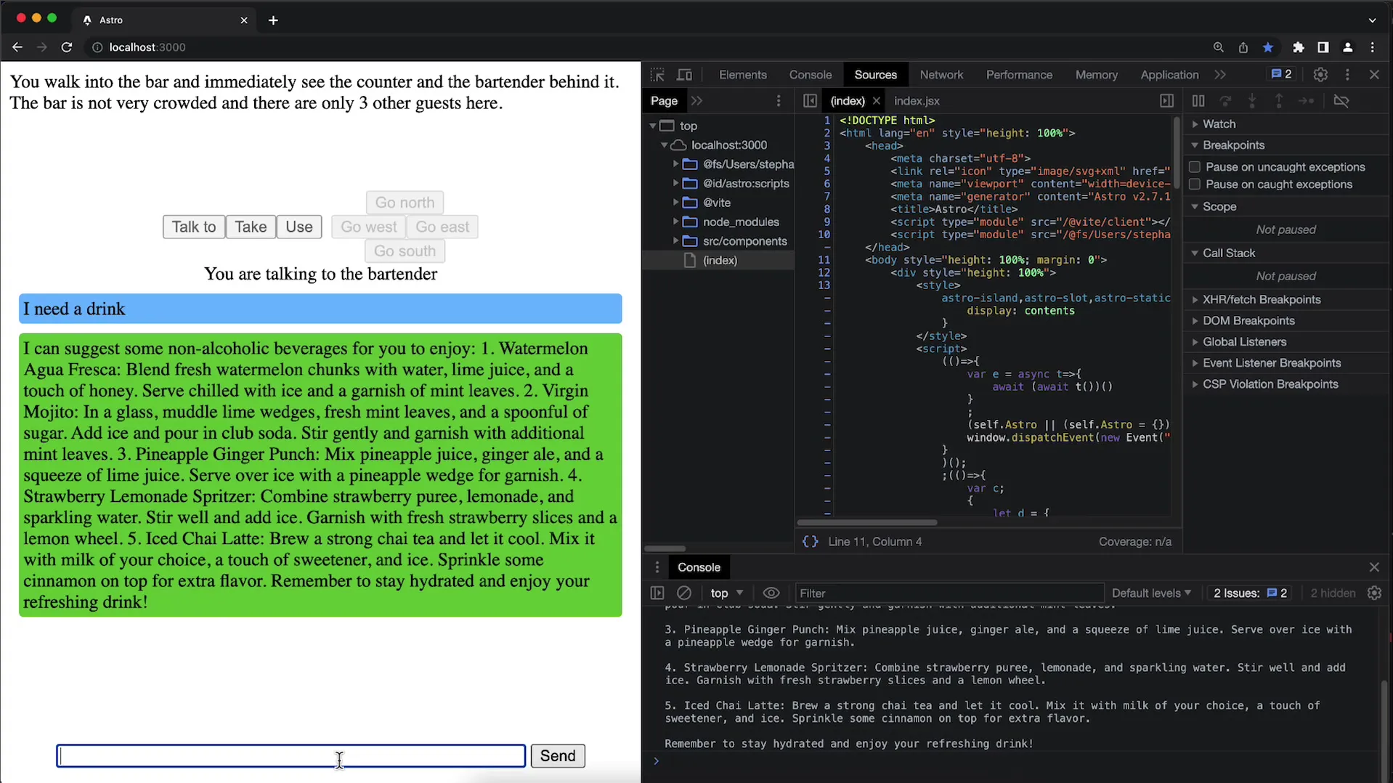Click the Step debugger icon
Screen dimensions: 1393x783
pos(1306,101)
